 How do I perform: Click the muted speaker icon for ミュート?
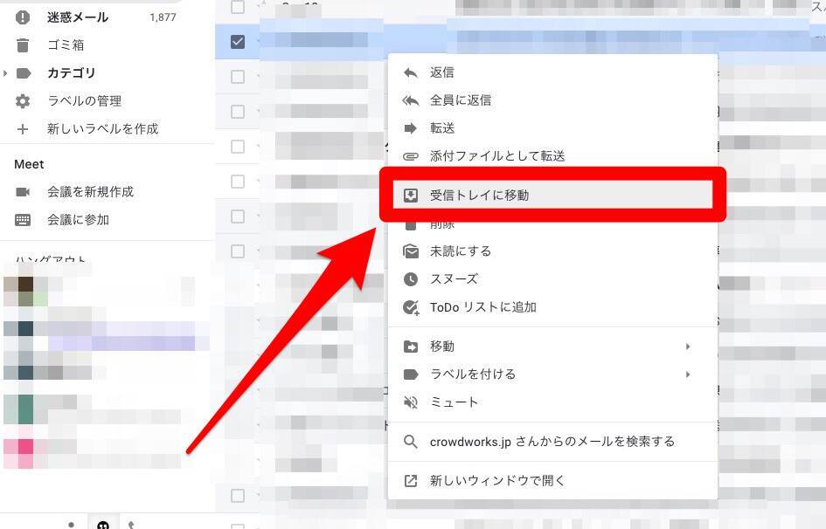pyautogui.click(x=410, y=402)
